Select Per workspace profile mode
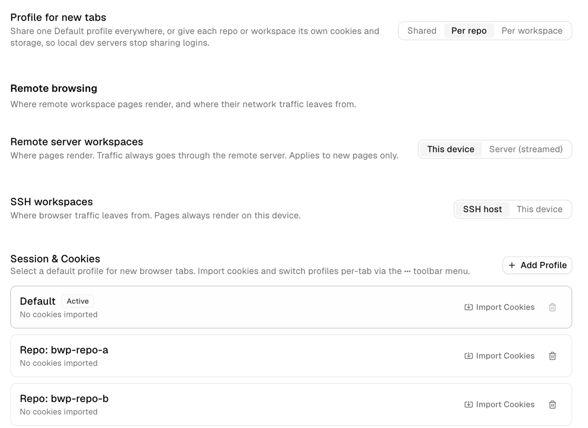The image size is (588, 428). pyautogui.click(x=532, y=31)
